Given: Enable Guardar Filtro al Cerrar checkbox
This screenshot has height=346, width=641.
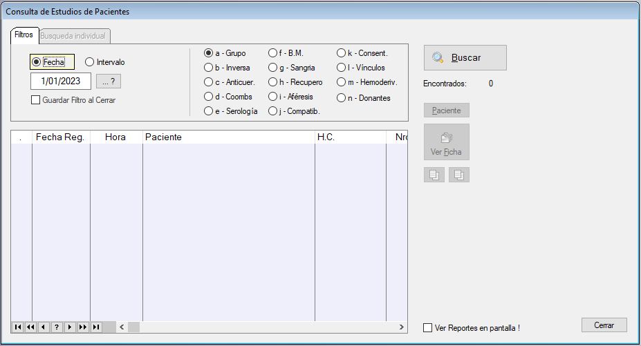Looking at the screenshot, I should tap(36, 100).
